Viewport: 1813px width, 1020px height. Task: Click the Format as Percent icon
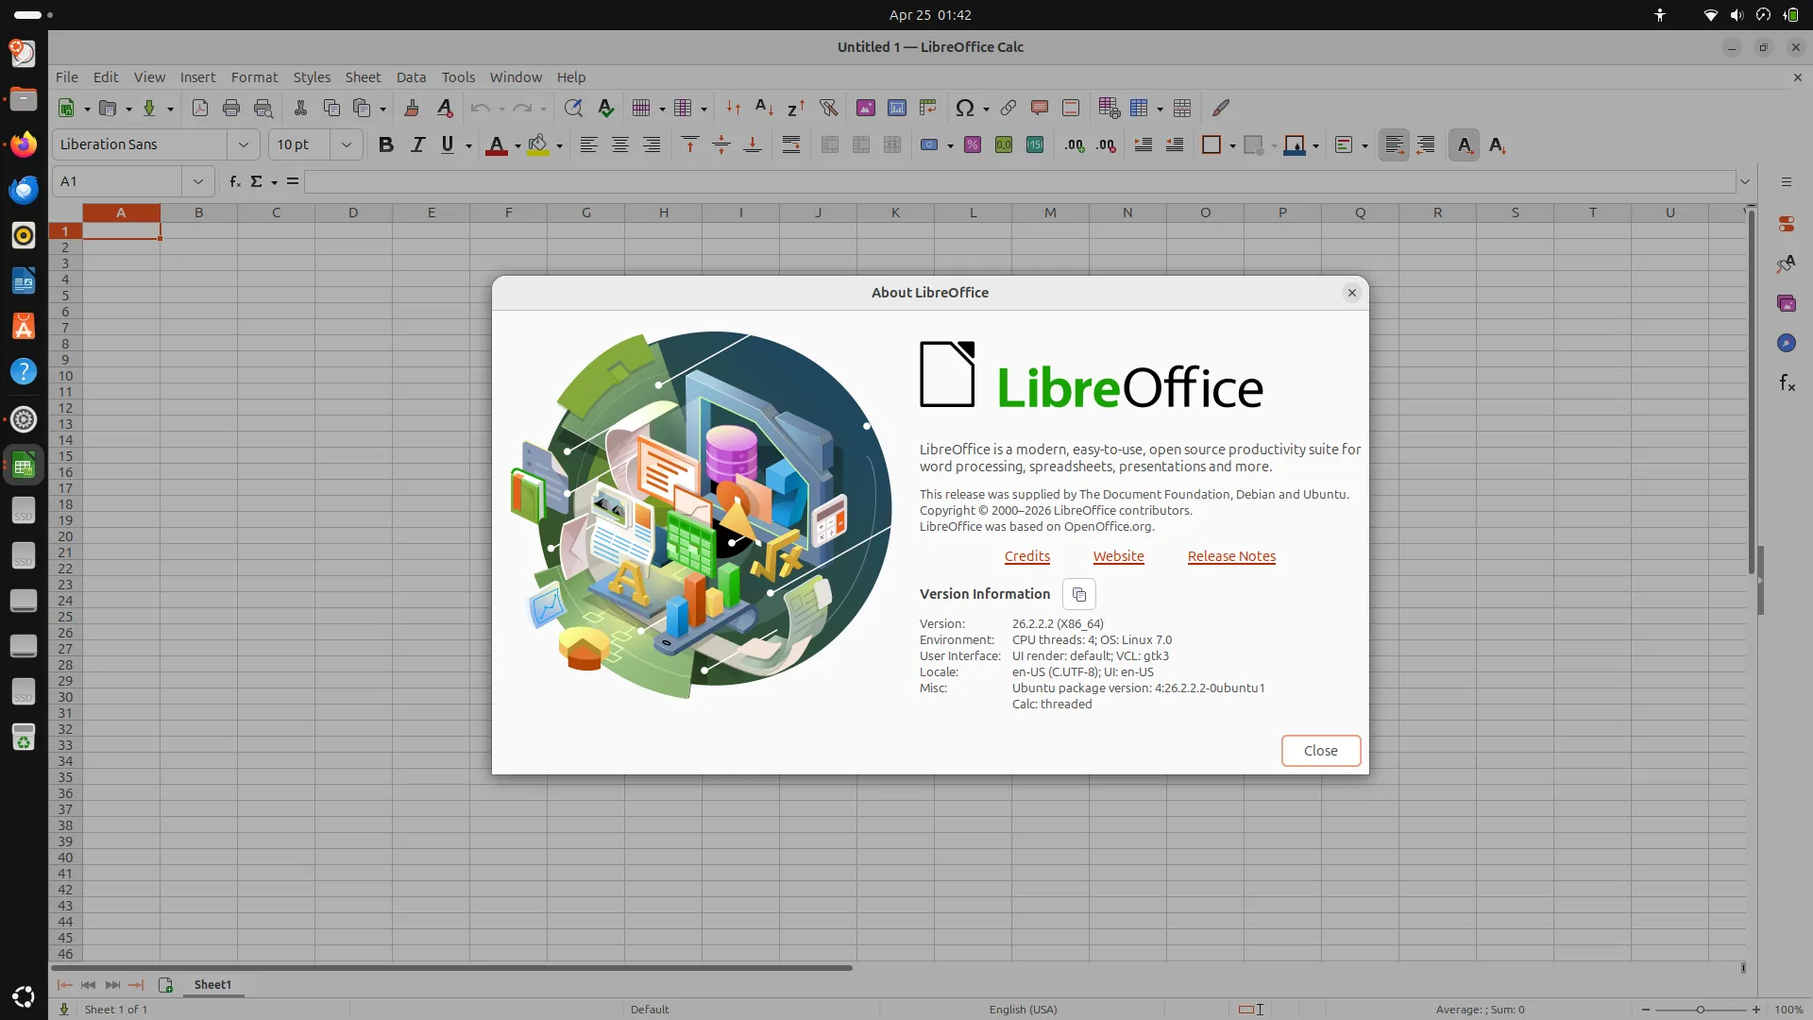coord(972,144)
